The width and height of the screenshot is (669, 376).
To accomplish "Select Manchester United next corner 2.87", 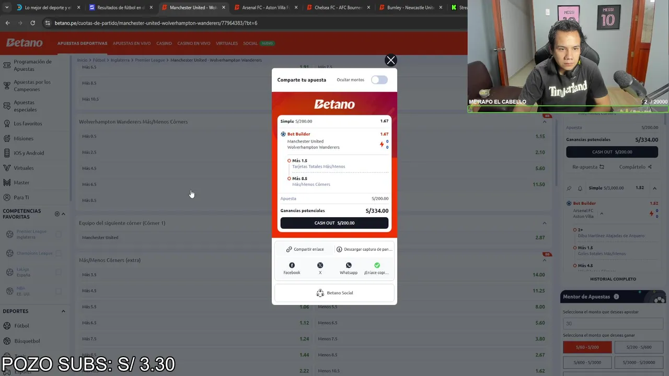I will tap(313, 238).
